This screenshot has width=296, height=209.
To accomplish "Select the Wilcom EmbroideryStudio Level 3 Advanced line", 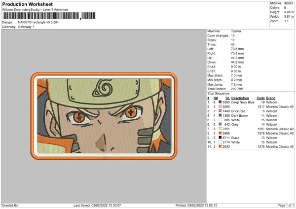I will point(35,10).
